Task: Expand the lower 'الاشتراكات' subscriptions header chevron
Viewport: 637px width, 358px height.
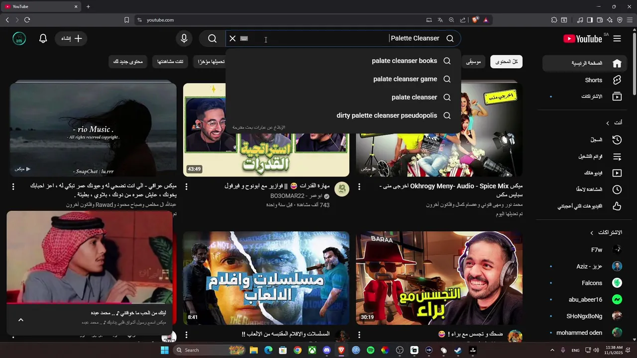Action: pyautogui.click(x=592, y=233)
